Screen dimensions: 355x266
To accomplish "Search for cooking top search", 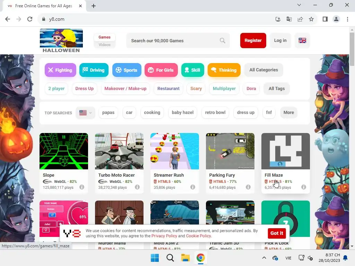I will click(x=152, y=113).
